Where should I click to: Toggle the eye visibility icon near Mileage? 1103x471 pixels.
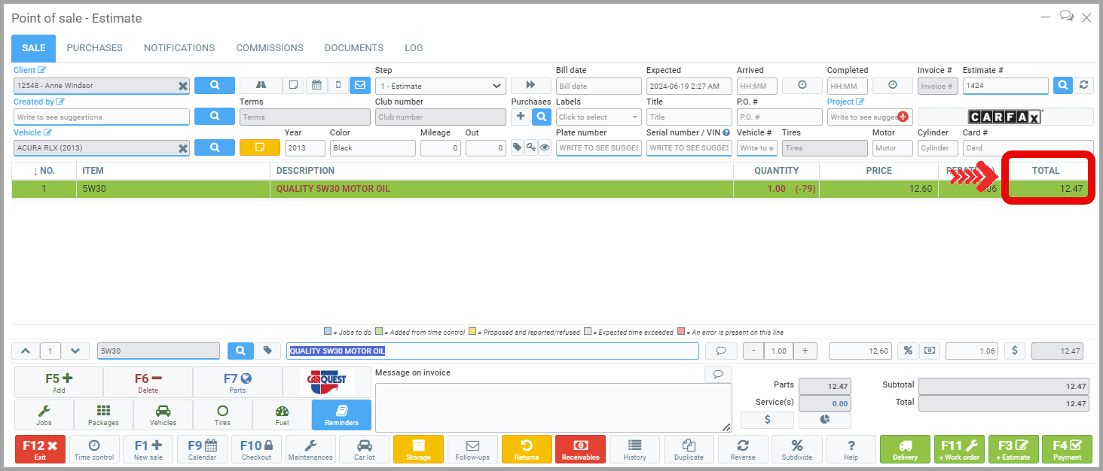coord(544,147)
